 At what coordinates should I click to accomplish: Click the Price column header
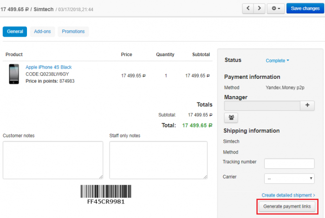pyautogui.click(x=127, y=54)
